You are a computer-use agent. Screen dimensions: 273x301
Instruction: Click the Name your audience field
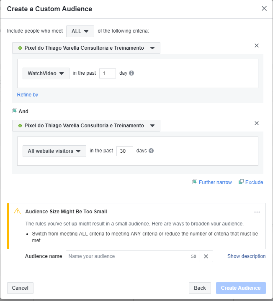click(x=128, y=256)
